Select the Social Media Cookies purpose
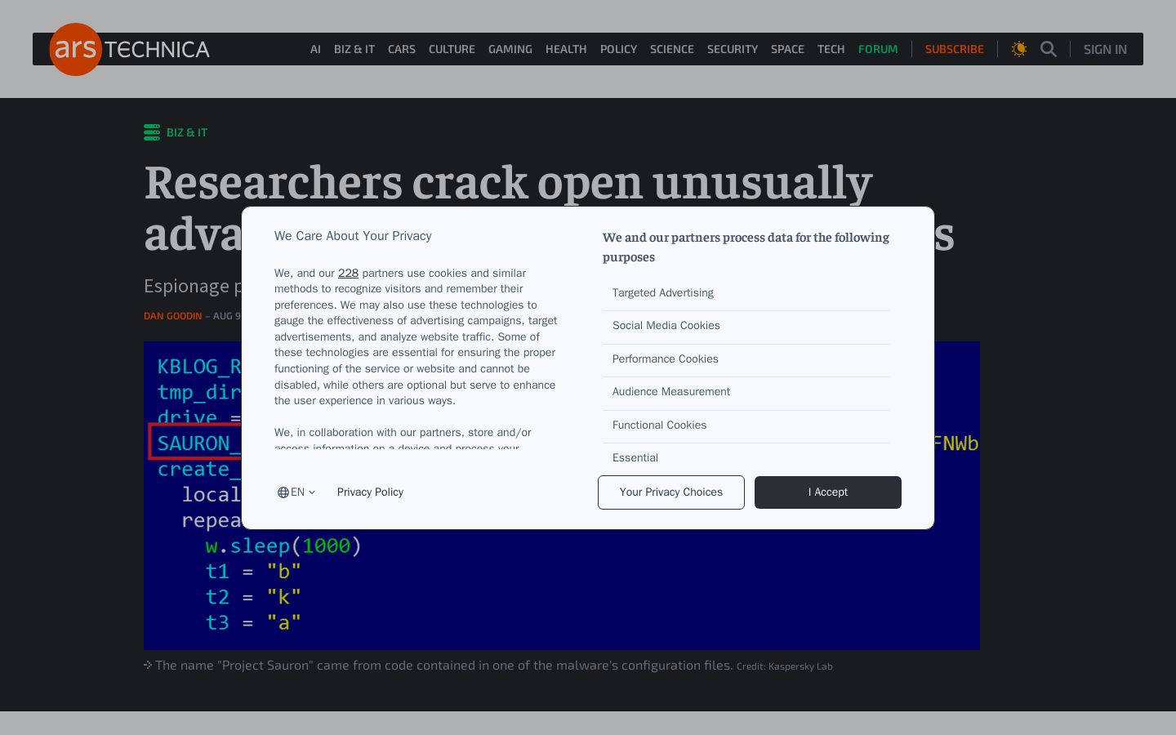Image resolution: width=1176 pixels, height=735 pixels. tap(746, 326)
